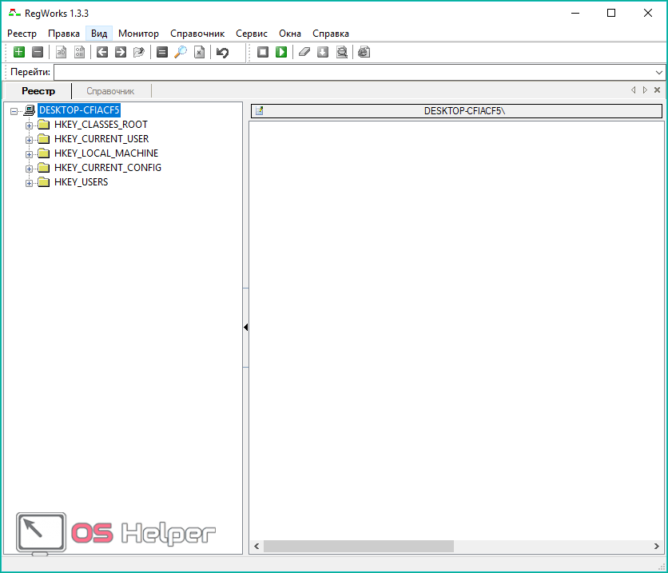Click the green plus add icon
The height and width of the screenshot is (573, 668).
pos(19,53)
